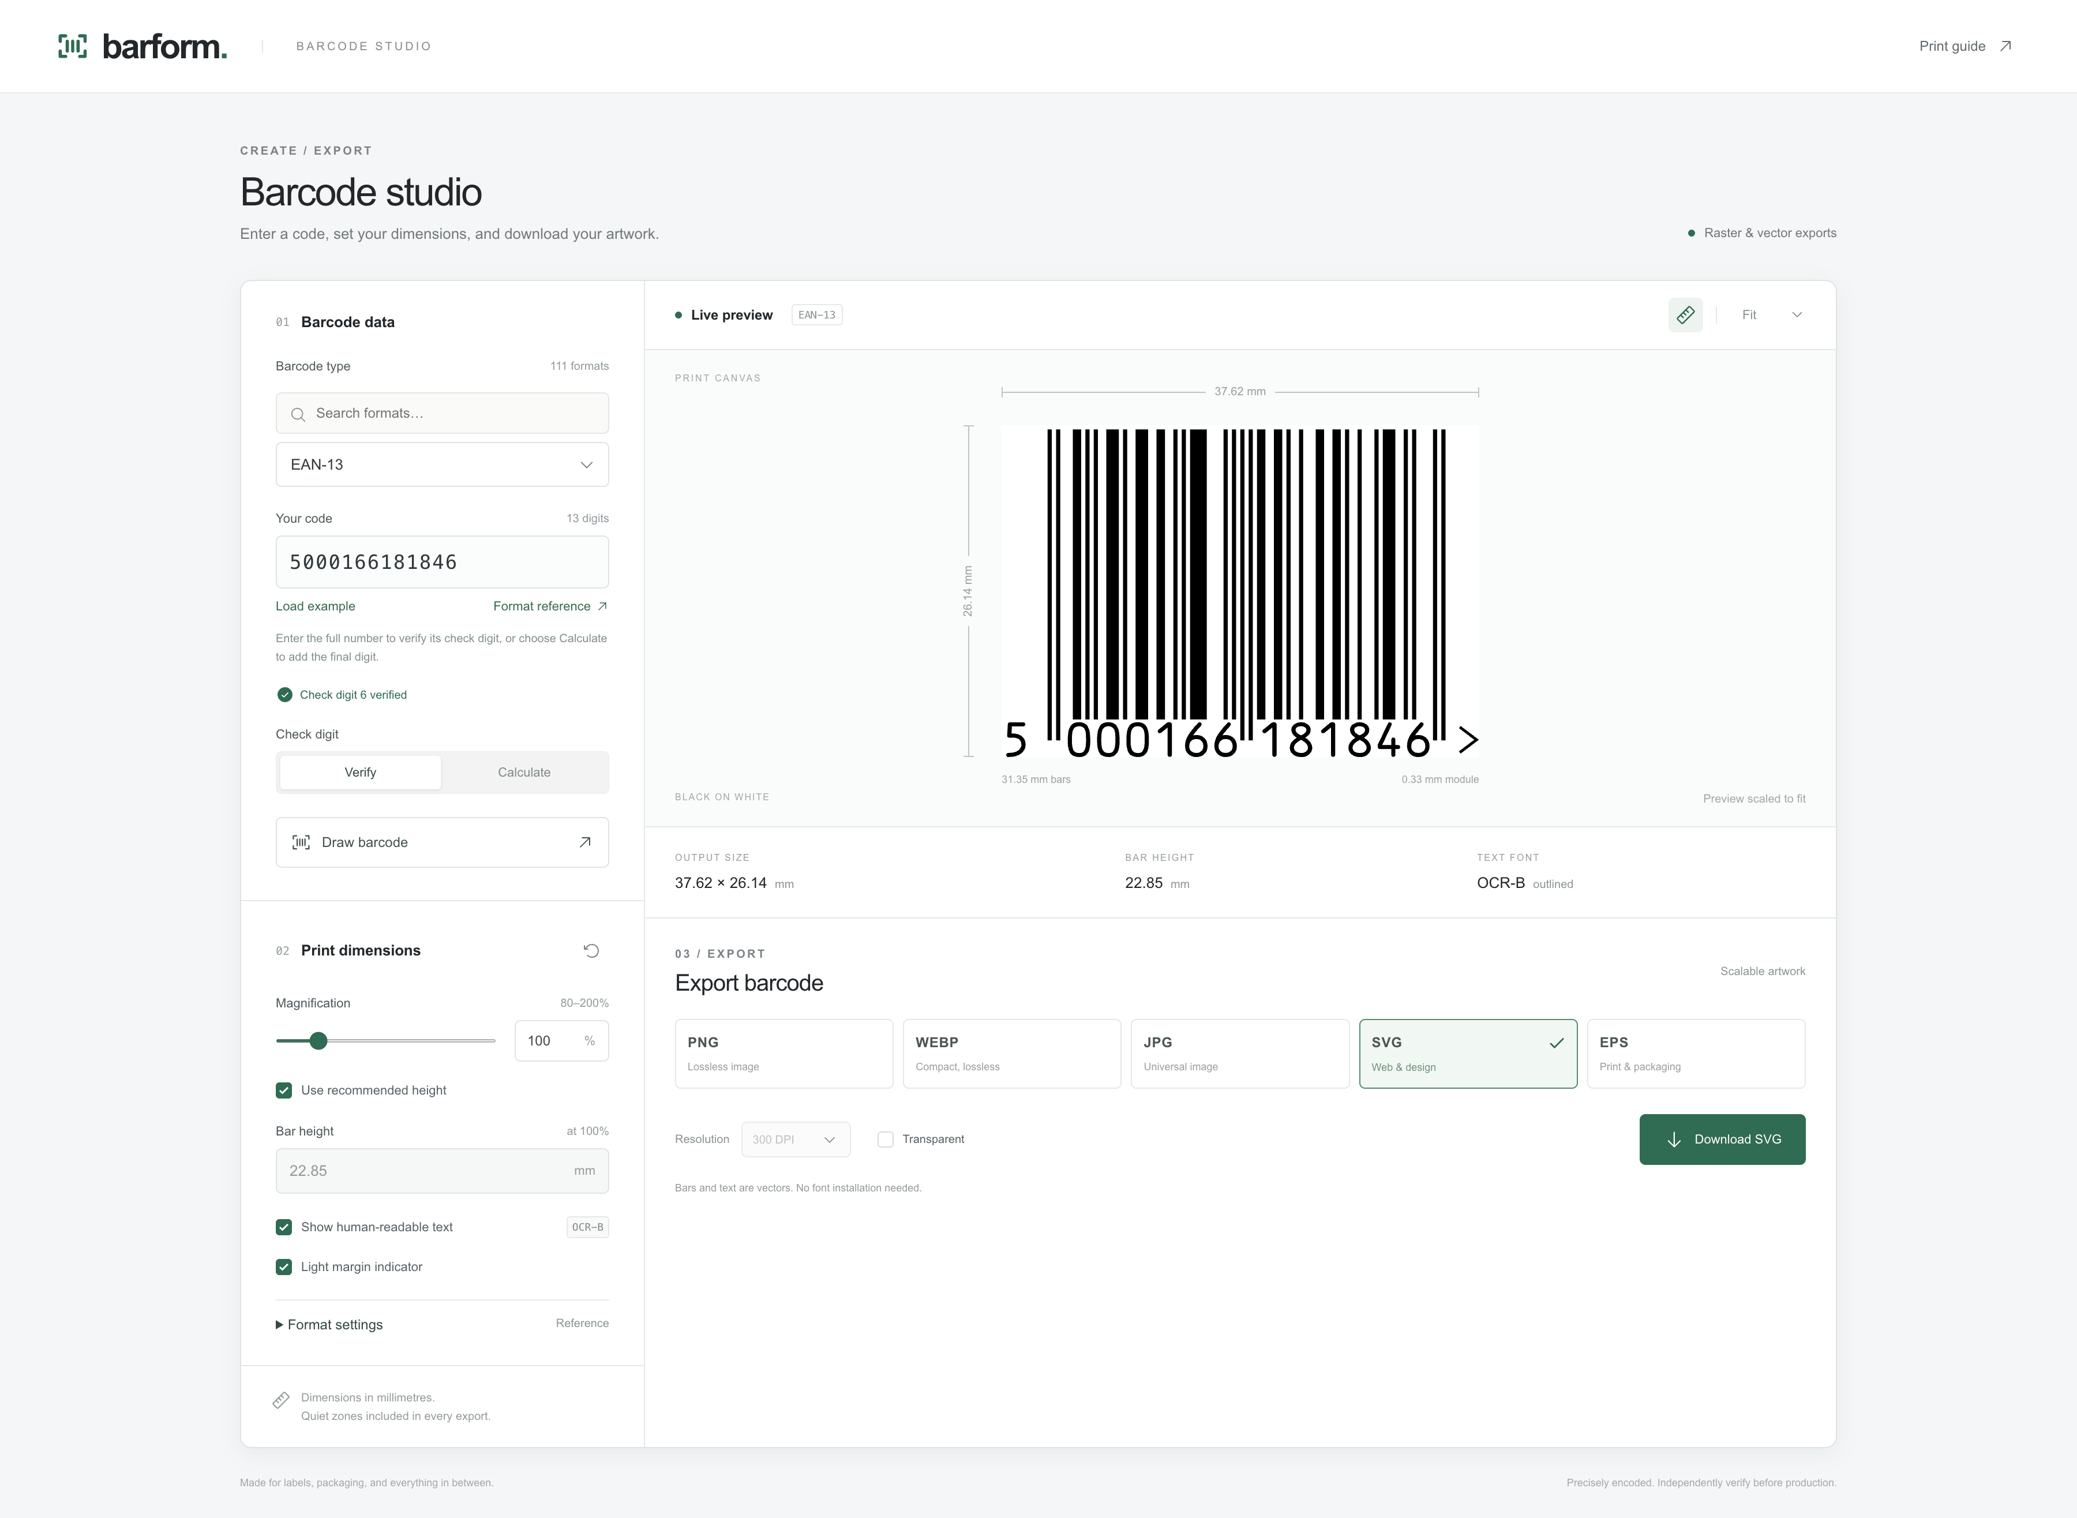Click the Reference link by Format settings
This screenshot has width=2077, height=1518.
point(582,1323)
